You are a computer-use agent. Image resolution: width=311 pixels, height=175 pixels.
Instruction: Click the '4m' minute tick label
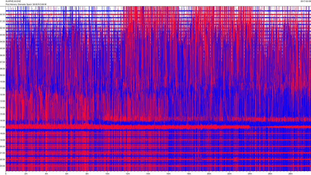coord(46,174)
